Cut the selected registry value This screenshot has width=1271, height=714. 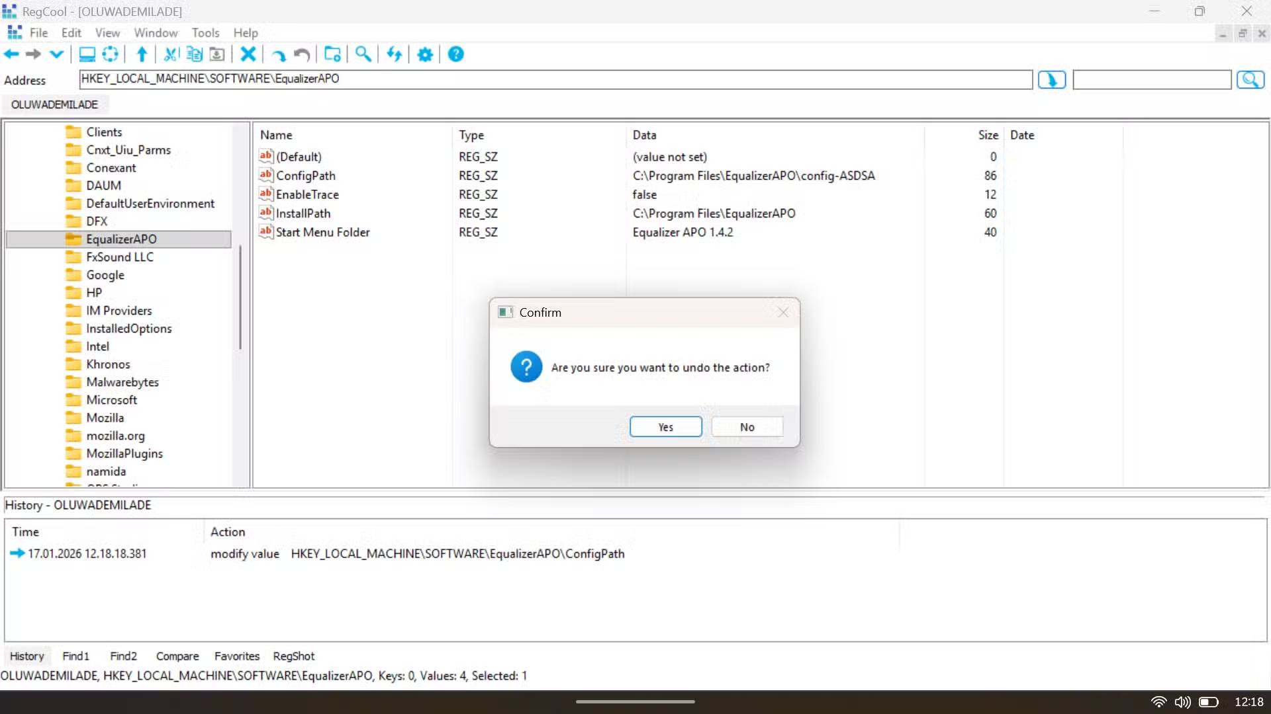(x=170, y=54)
